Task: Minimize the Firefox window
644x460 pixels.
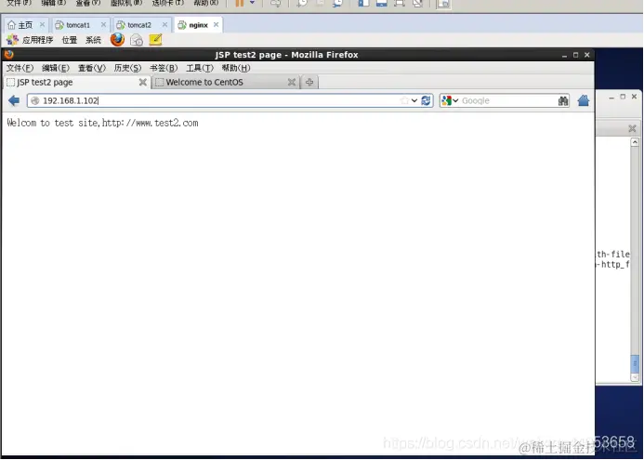Action: (x=564, y=55)
